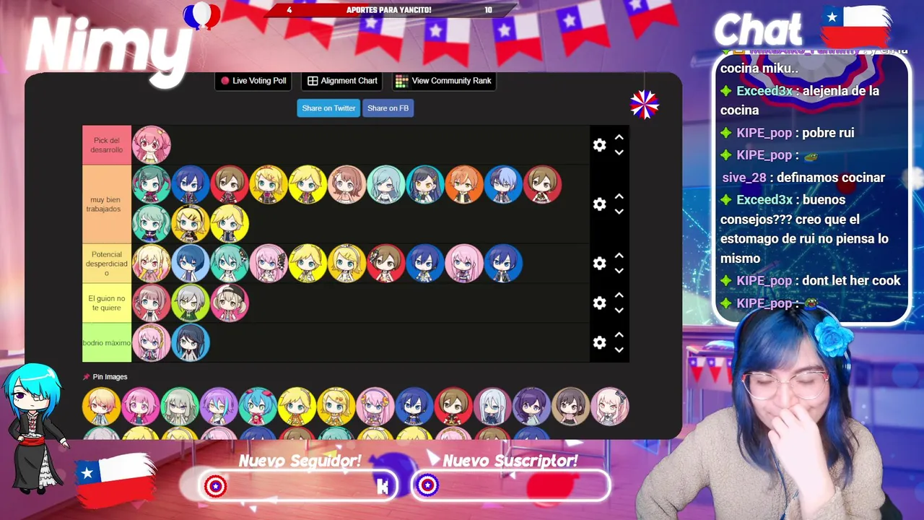
Task: Share the tier list on Twitter
Action: [328, 108]
